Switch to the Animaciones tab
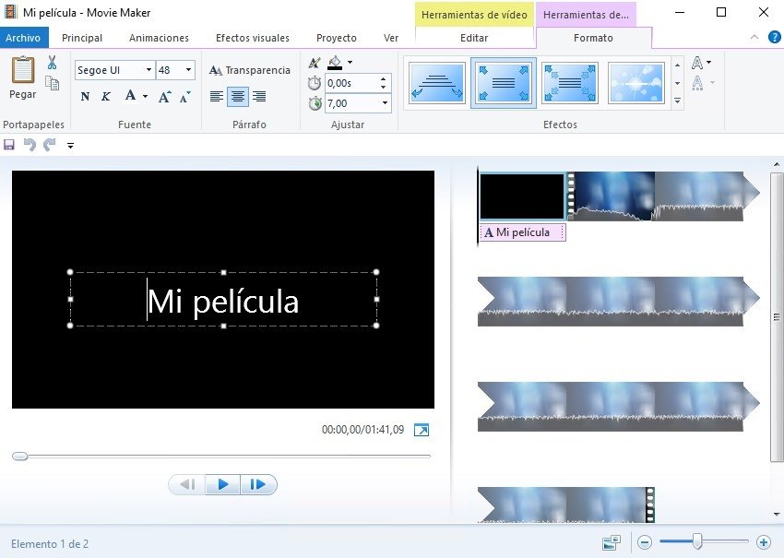The width and height of the screenshot is (784, 558). tap(159, 38)
